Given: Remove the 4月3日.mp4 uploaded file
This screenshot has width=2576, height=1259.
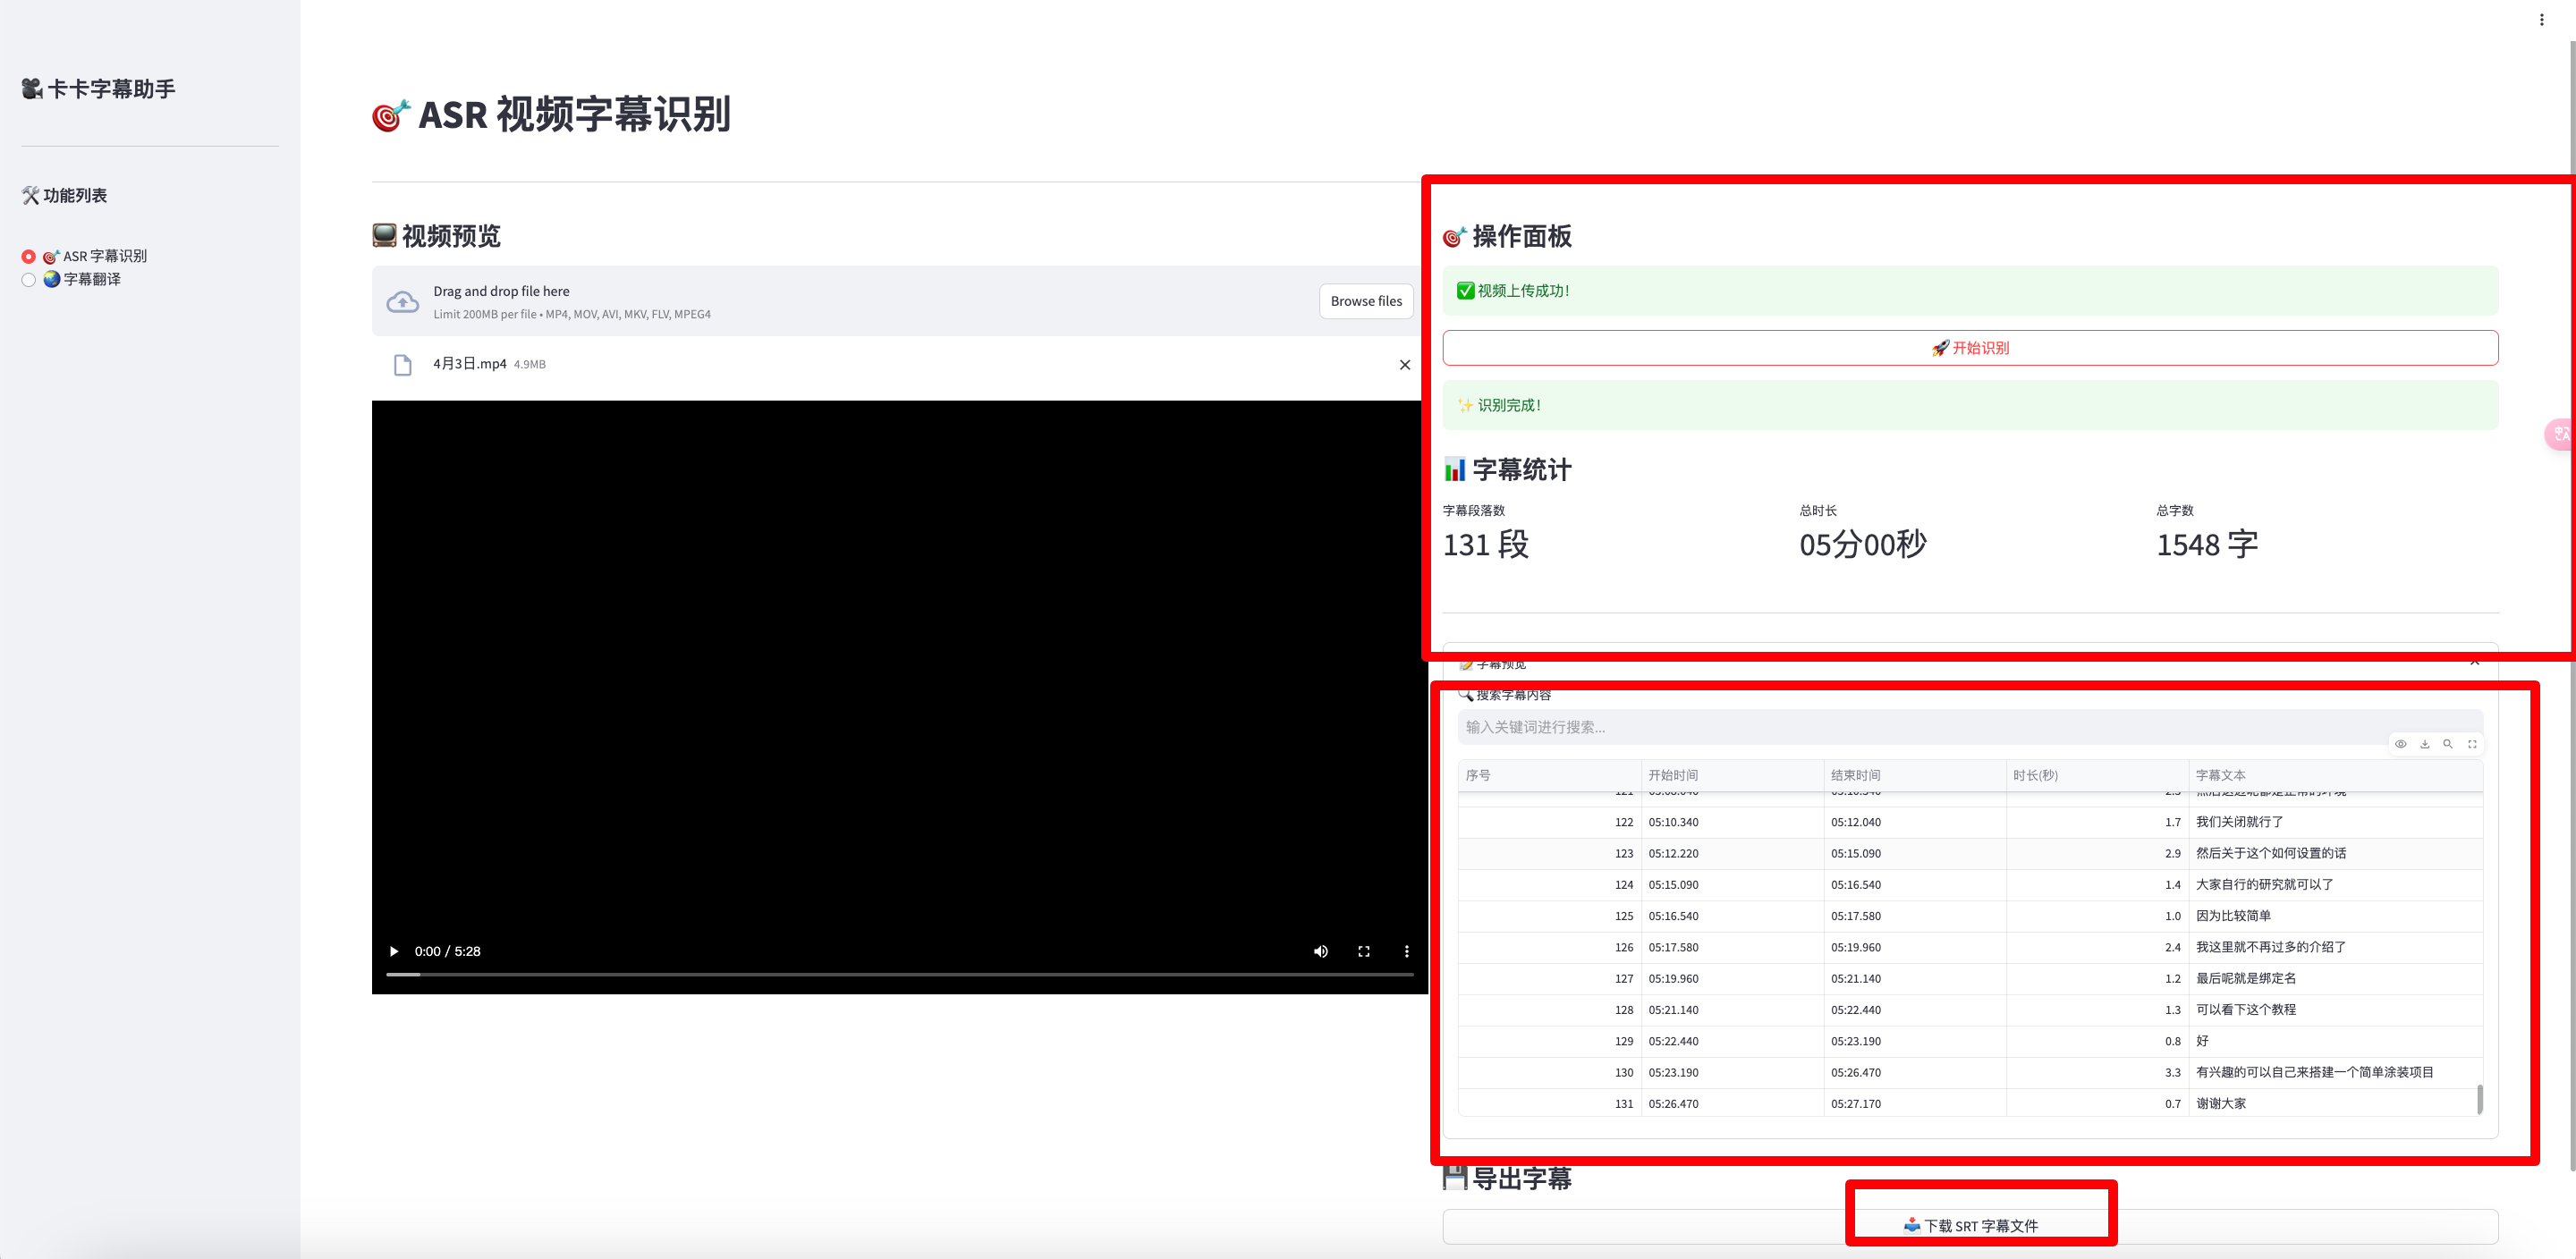Looking at the screenshot, I should coord(1404,365).
